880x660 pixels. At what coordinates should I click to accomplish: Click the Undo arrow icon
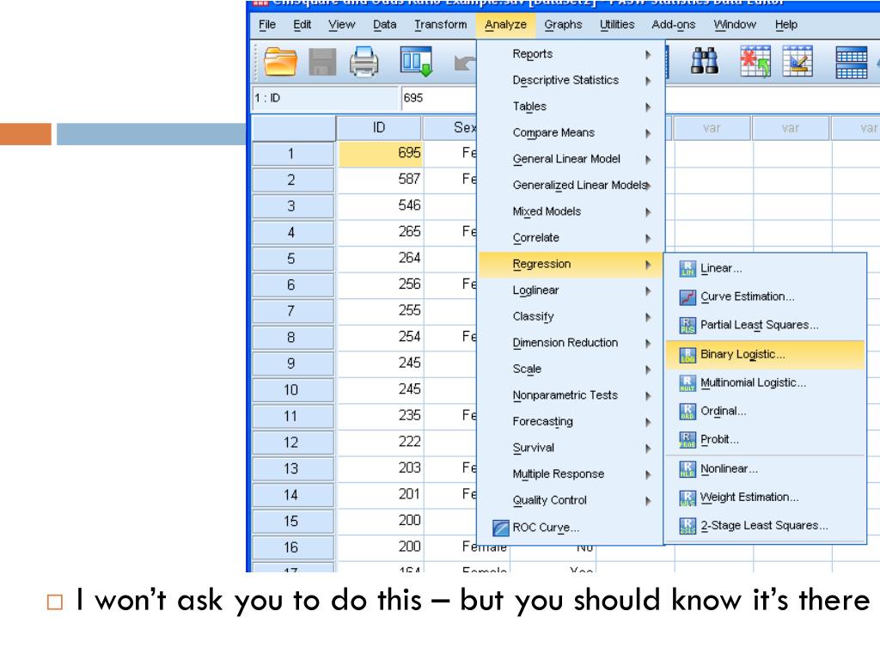click(x=465, y=63)
